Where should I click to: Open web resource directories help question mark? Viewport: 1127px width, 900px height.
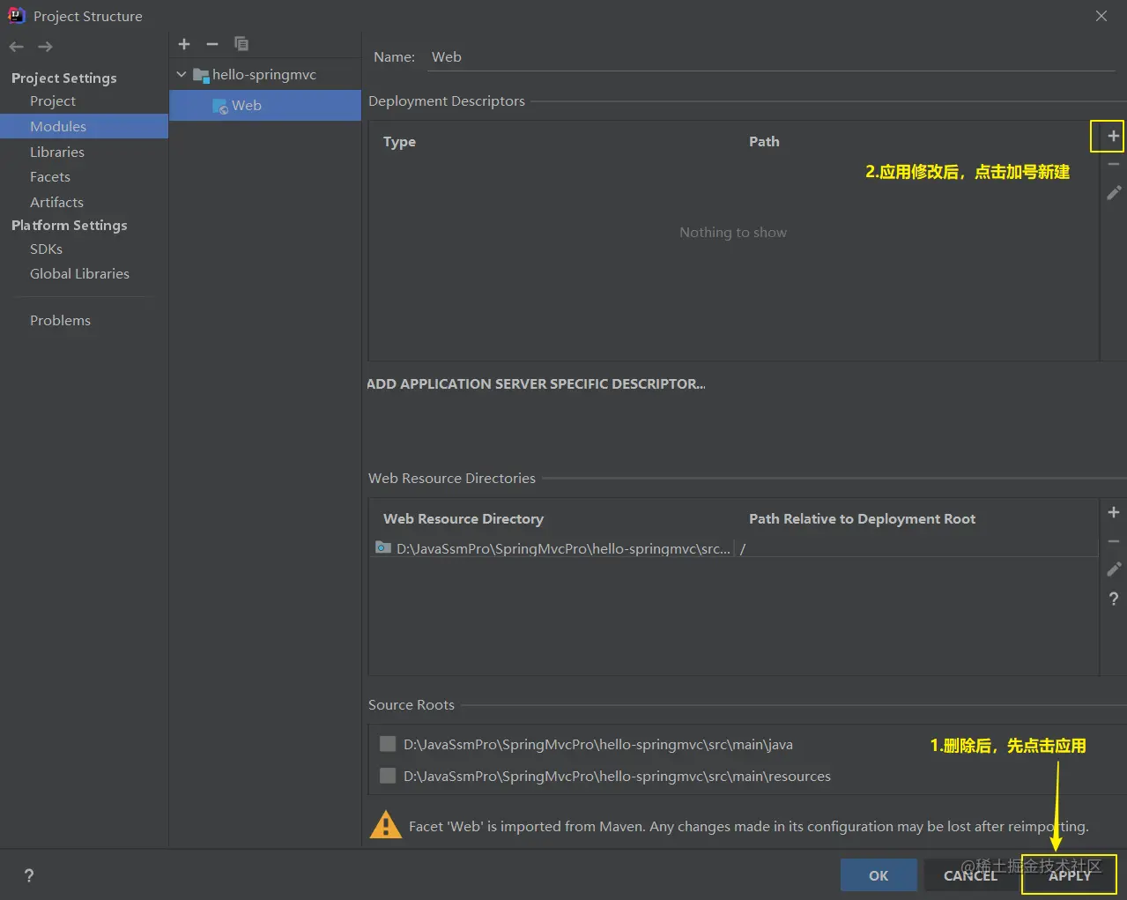tap(1114, 599)
